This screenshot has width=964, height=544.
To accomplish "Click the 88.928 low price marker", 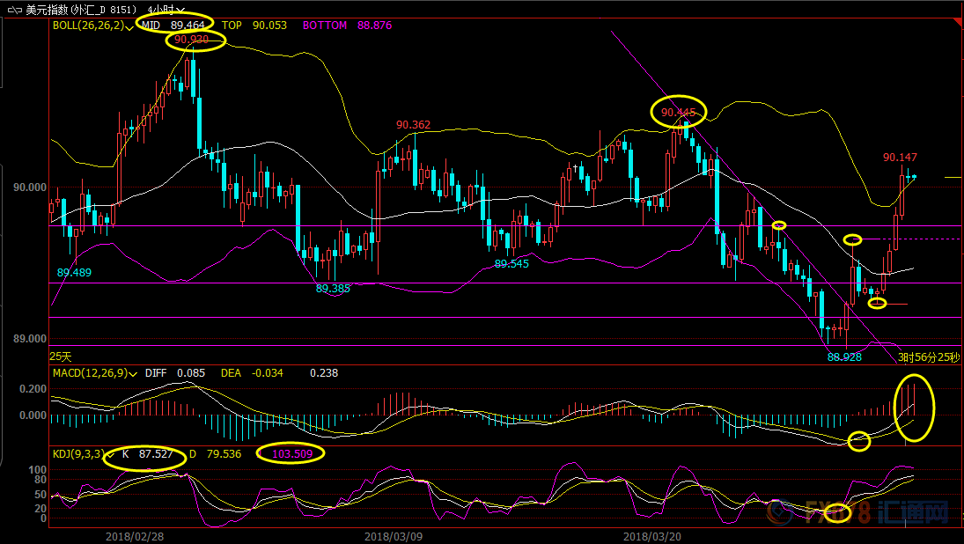I will point(844,357).
